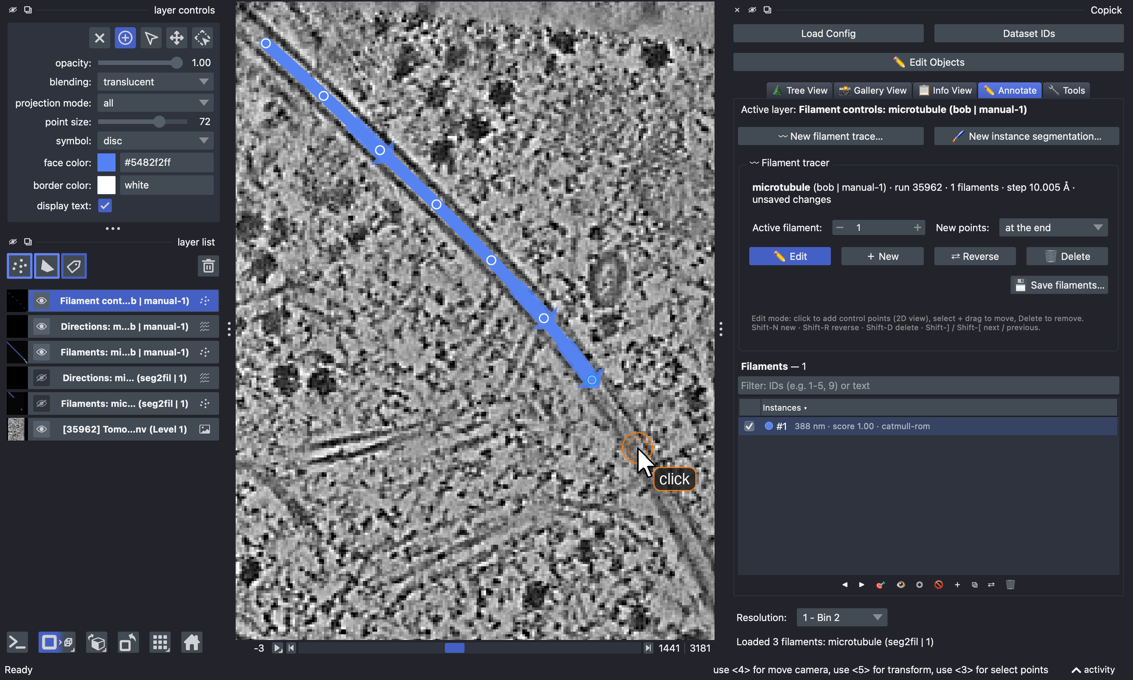Image resolution: width=1133 pixels, height=680 pixels.
Task: Click Edit Objects button
Action: coord(929,62)
